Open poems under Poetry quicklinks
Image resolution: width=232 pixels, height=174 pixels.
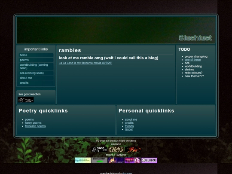(x=29, y=119)
